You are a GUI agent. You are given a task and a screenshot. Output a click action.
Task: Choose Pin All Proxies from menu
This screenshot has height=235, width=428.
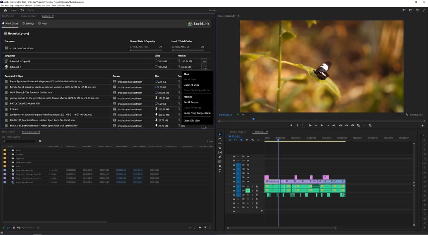tap(191, 102)
